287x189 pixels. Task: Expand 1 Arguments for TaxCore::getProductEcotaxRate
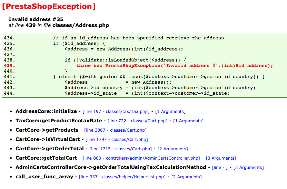(x=188, y=121)
